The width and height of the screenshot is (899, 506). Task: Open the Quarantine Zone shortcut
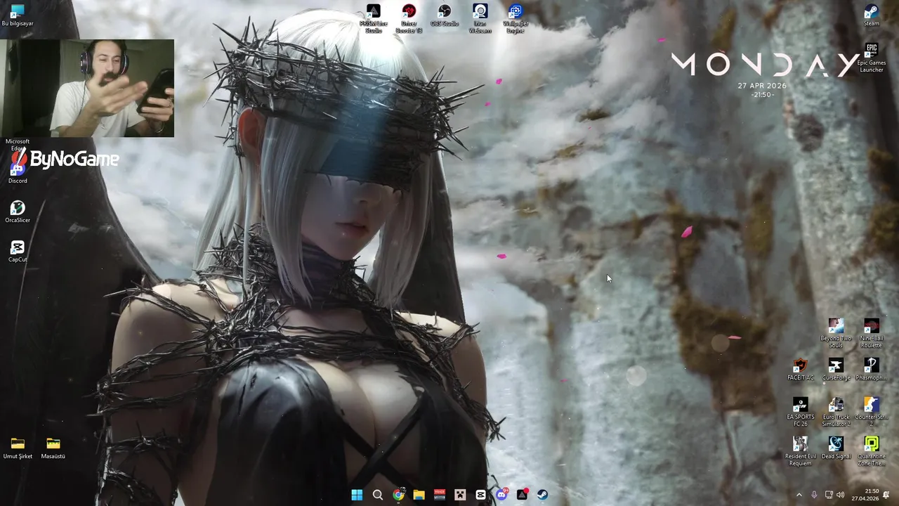tap(872, 451)
